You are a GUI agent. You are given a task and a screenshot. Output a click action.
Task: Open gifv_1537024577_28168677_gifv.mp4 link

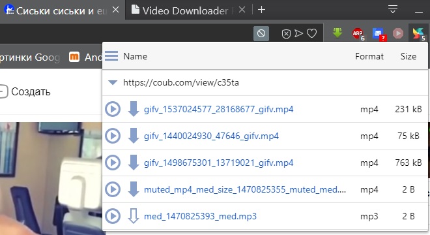coord(218,109)
